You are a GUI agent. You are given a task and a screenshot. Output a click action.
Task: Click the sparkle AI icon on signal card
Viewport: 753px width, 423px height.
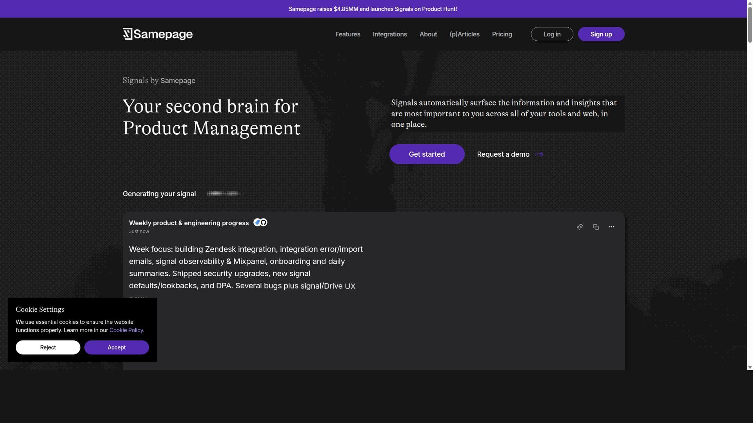coord(580,227)
